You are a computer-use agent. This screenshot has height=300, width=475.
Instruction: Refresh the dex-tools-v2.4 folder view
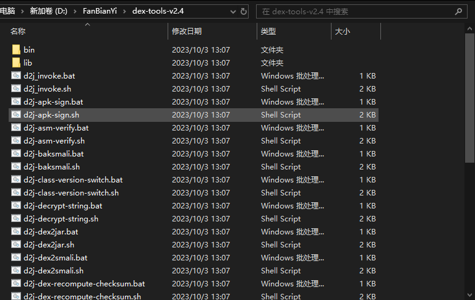243,12
